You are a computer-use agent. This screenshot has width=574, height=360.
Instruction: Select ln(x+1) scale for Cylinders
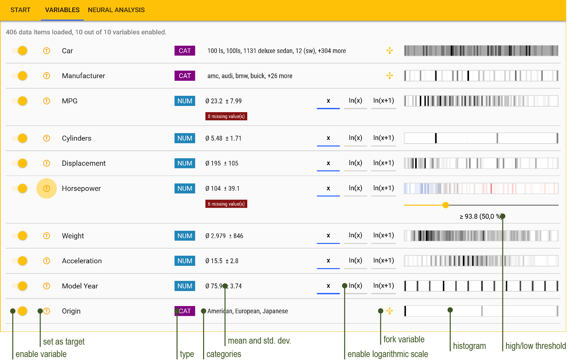[x=383, y=138]
